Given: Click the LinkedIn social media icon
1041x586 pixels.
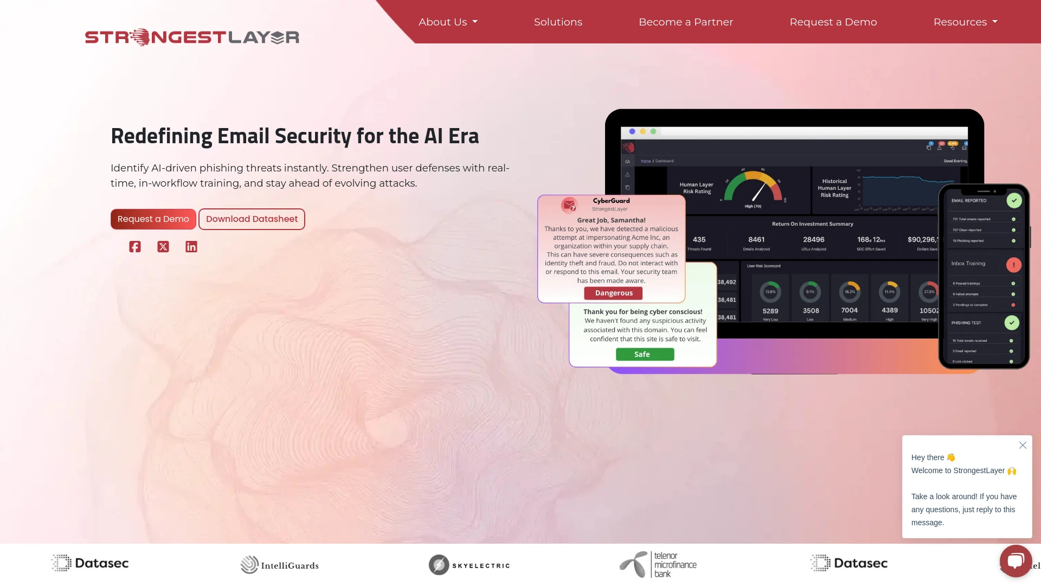Looking at the screenshot, I should point(191,246).
